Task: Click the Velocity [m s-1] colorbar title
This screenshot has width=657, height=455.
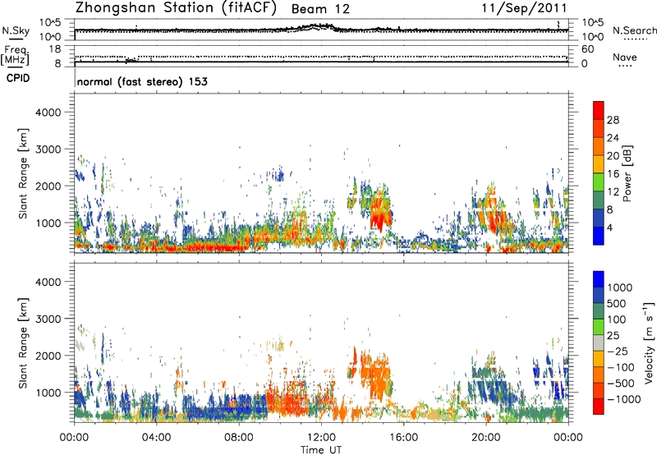Action: (649, 342)
